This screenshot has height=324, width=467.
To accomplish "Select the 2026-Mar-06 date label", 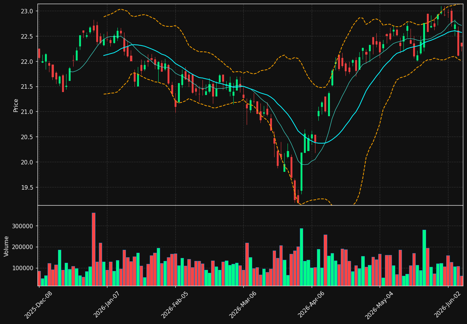I will coord(243,305).
